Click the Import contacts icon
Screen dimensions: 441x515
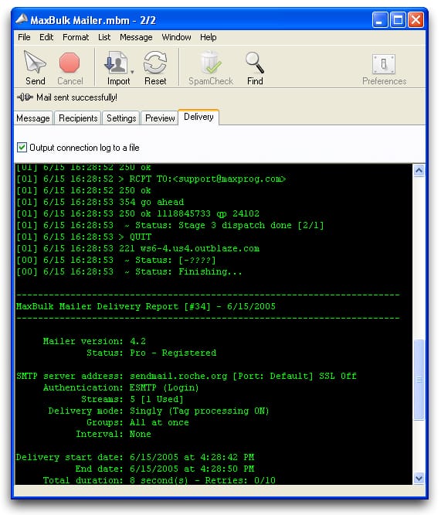(x=115, y=63)
